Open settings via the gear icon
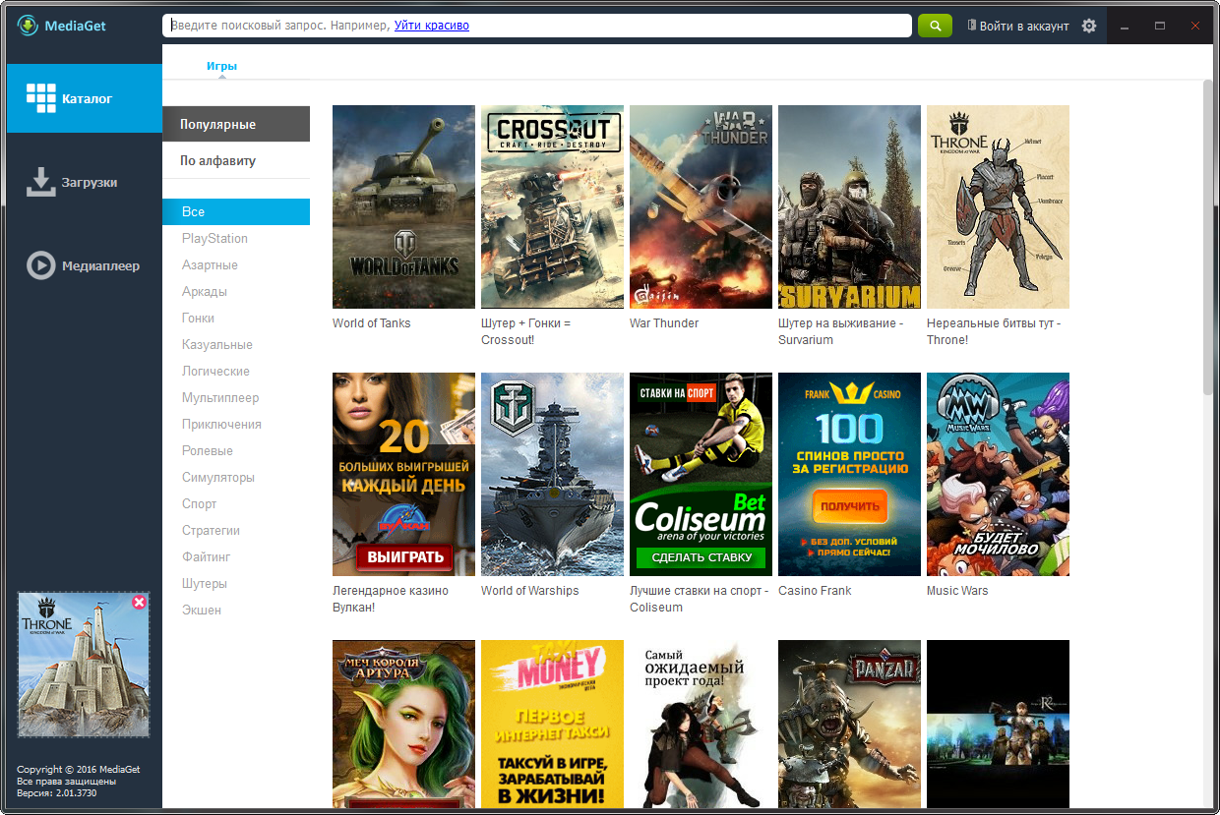This screenshot has height=815, width=1220. tap(1088, 26)
